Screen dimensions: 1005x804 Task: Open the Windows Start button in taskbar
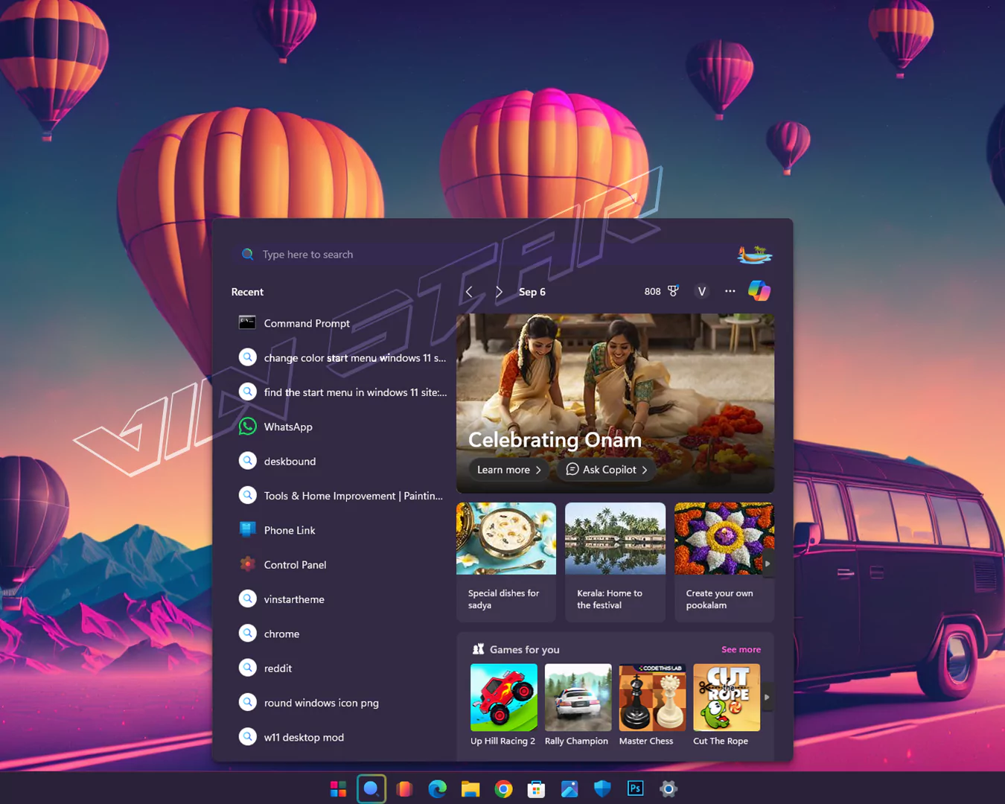(x=338, y=788)
